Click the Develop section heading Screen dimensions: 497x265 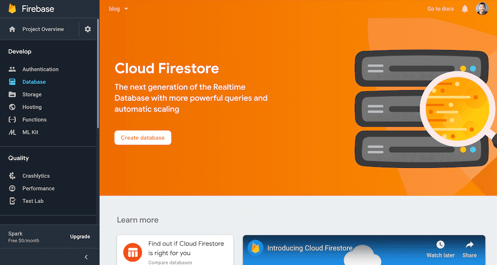point(20,52)
